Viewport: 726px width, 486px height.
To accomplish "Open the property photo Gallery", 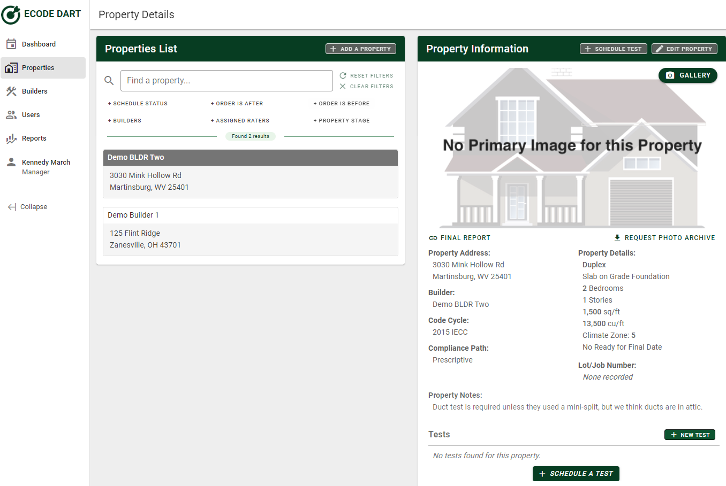I will click(687, 75).
